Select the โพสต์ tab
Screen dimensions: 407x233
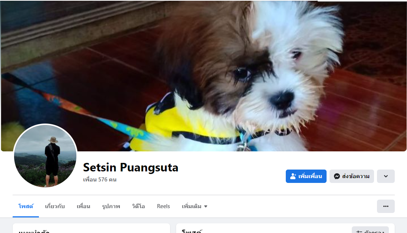click(26, 206)
